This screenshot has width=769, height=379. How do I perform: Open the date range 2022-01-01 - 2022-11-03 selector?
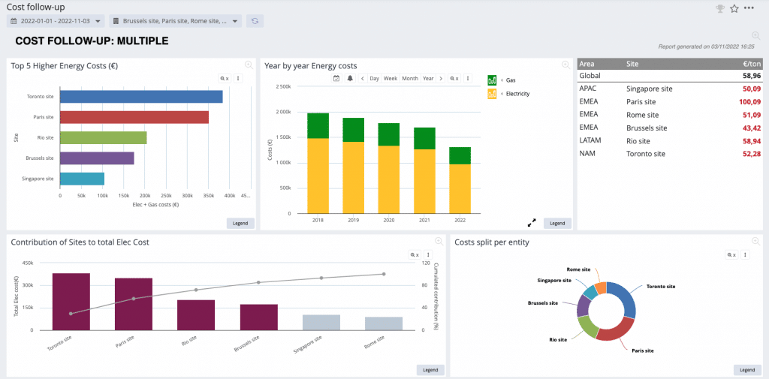(56, 21)
